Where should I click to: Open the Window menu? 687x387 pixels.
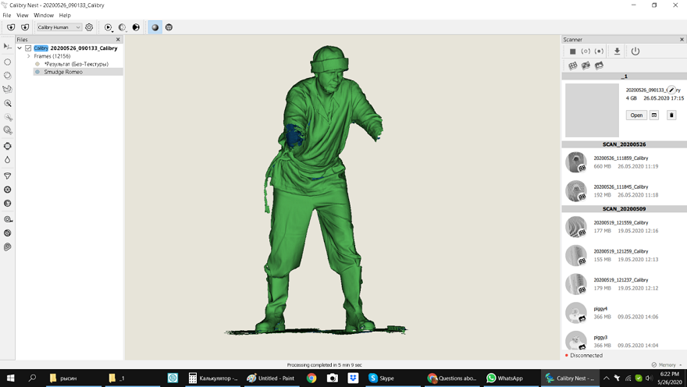pos(44,15)
